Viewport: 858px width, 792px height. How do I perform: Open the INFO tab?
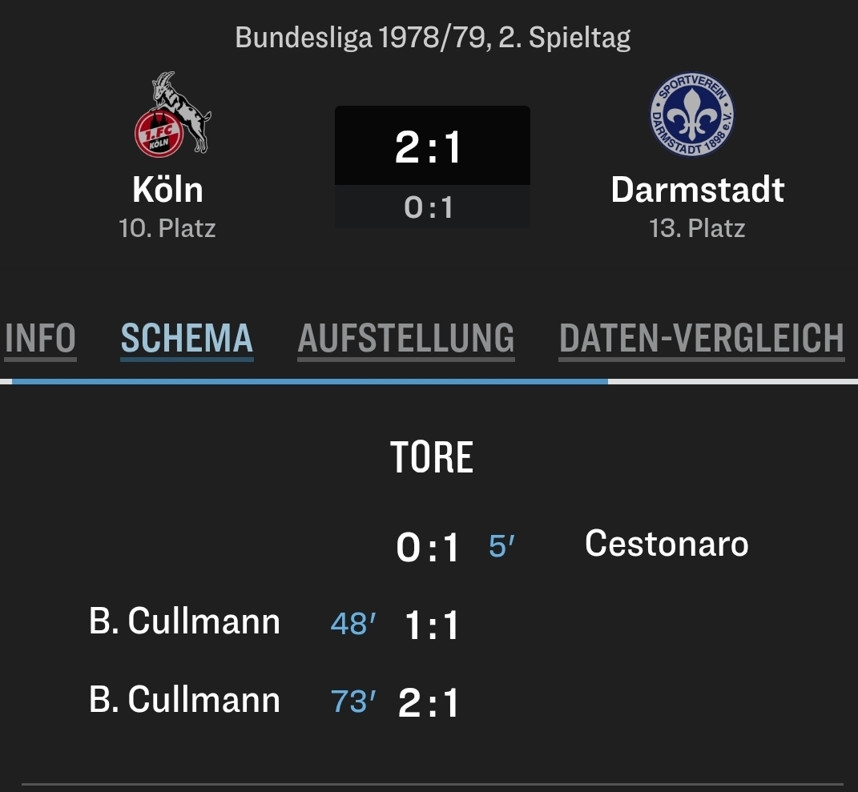pos(40,339)
